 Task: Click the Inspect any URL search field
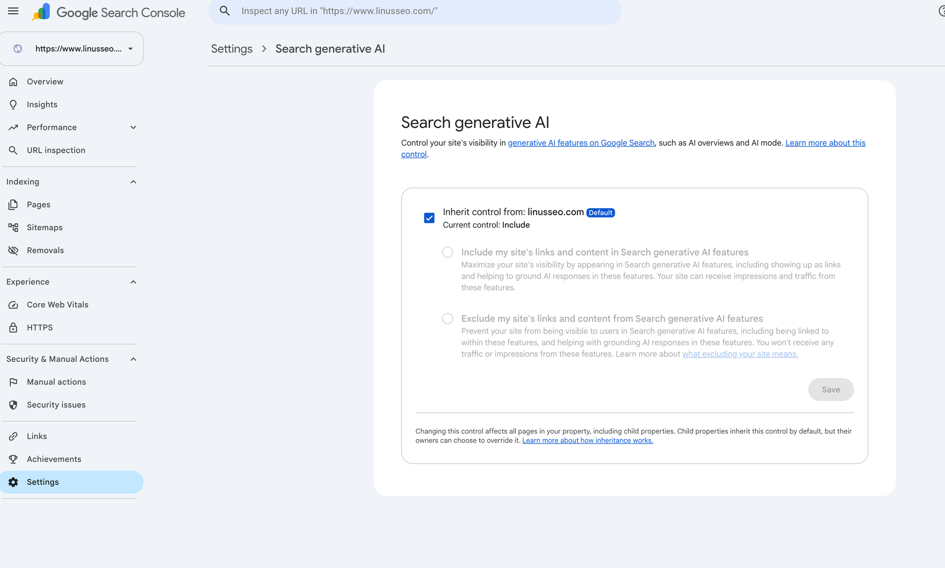tap(415, 11)
